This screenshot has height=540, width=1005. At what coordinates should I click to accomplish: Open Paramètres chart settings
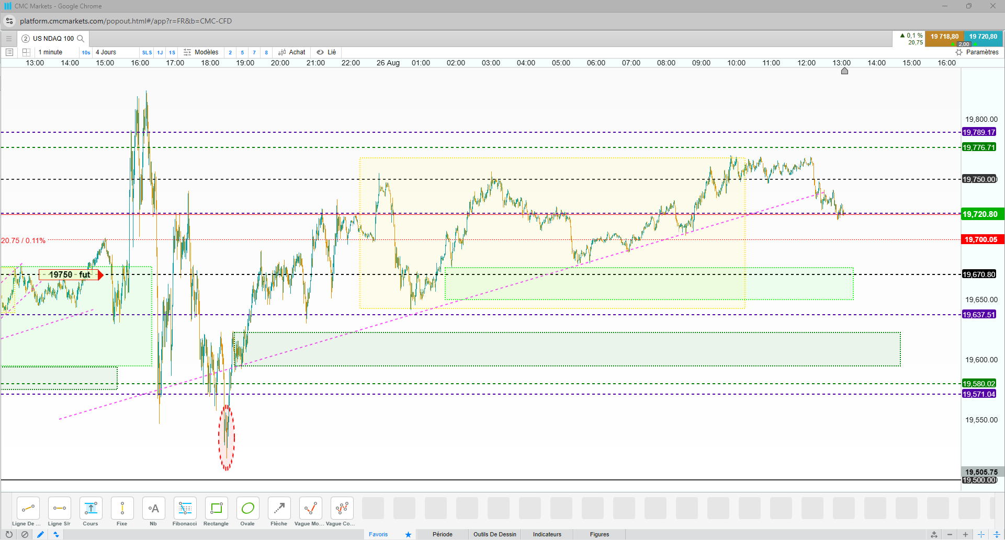coord(977,52)
